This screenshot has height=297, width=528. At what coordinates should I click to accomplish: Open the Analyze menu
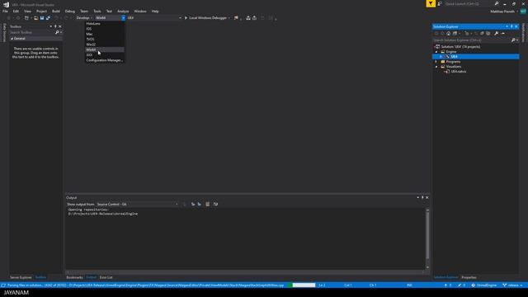123,11
